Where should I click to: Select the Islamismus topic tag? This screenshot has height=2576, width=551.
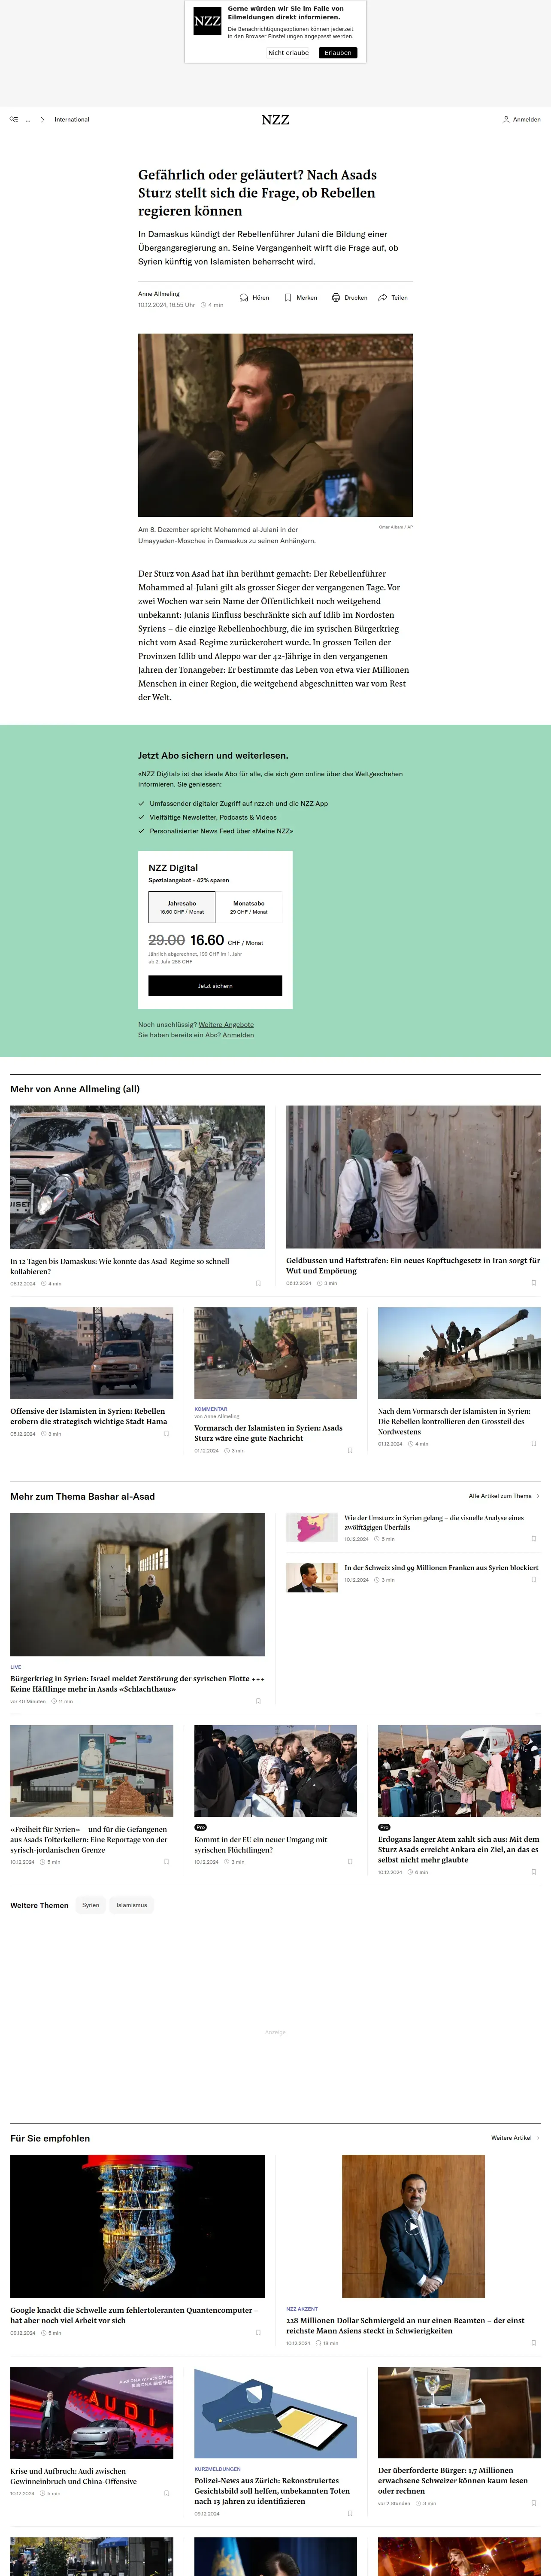click(x=132, y=1904)
